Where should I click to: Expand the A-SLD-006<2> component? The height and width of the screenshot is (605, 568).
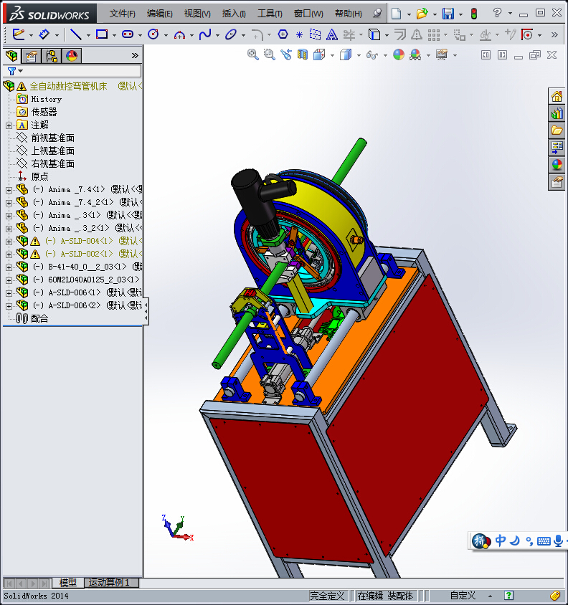[9, 306]
